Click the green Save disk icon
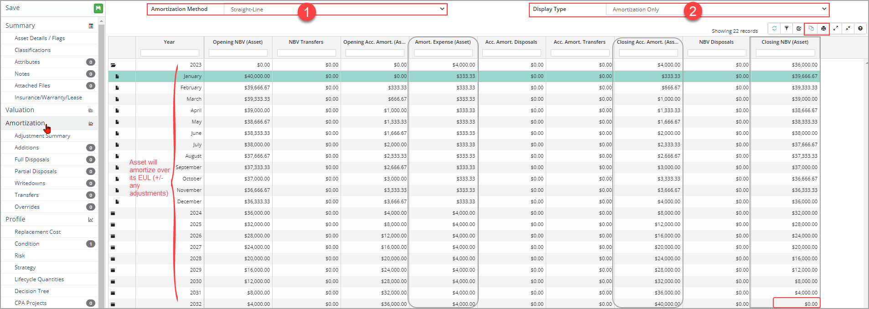This screenshot has height=309, width=869. (x=98, y=8)
